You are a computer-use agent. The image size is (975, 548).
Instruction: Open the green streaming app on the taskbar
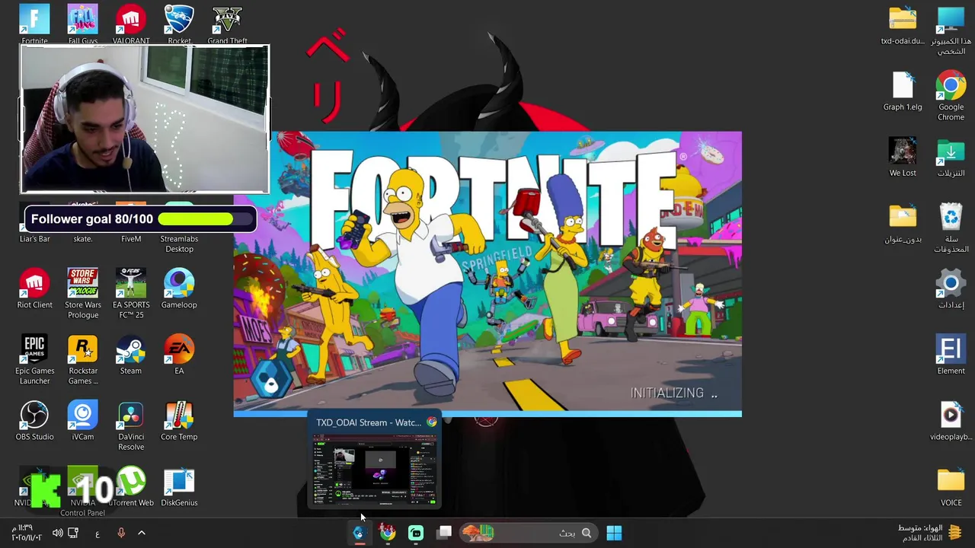click(x=416, y=533)
